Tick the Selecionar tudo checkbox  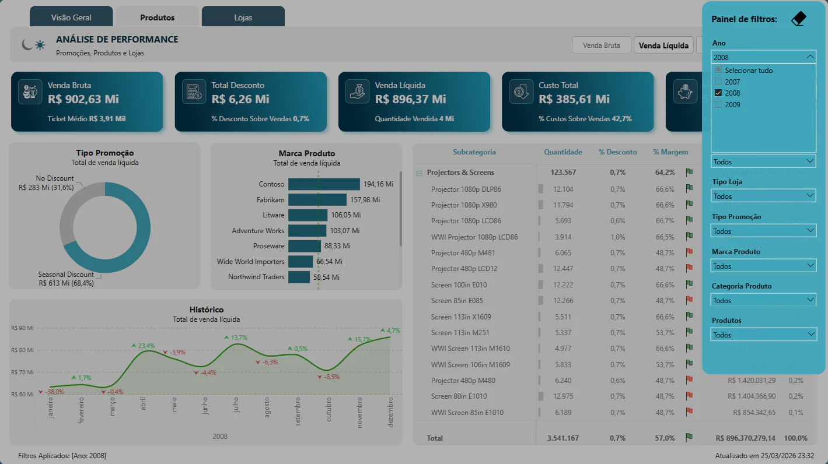pos(718,70)
